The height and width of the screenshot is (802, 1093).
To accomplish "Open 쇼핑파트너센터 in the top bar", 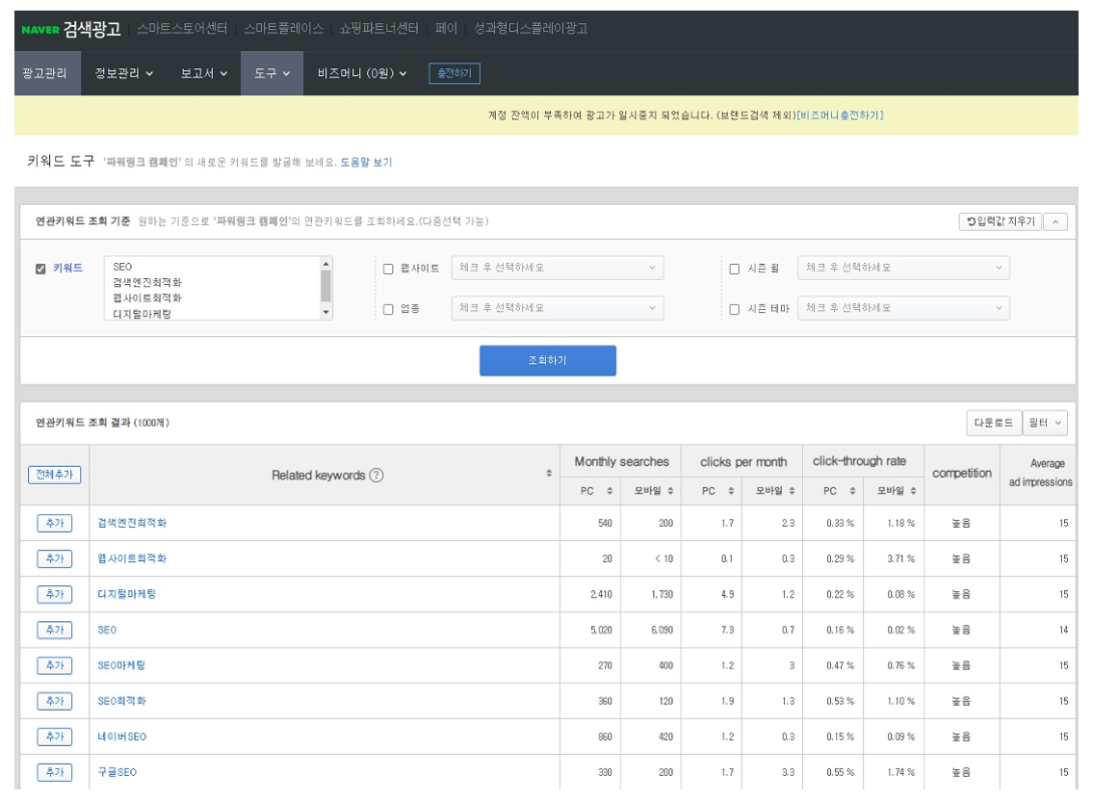I will click(379, 29).
